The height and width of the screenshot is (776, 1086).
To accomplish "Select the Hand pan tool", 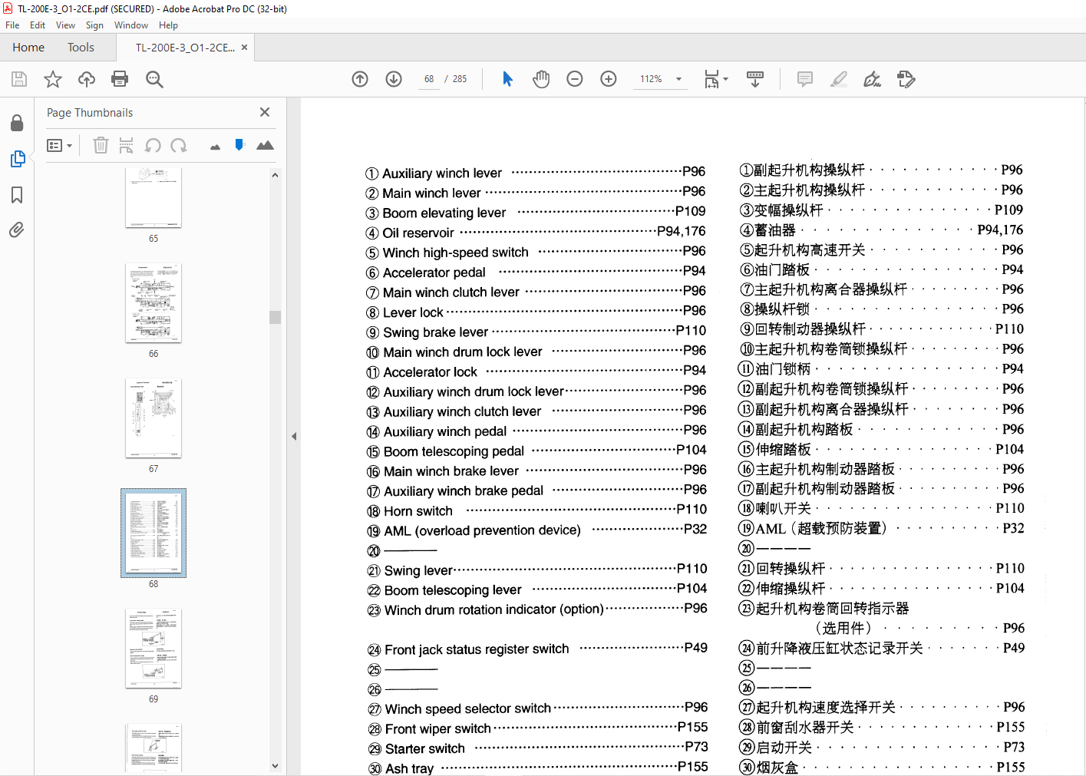I will 541,79.
